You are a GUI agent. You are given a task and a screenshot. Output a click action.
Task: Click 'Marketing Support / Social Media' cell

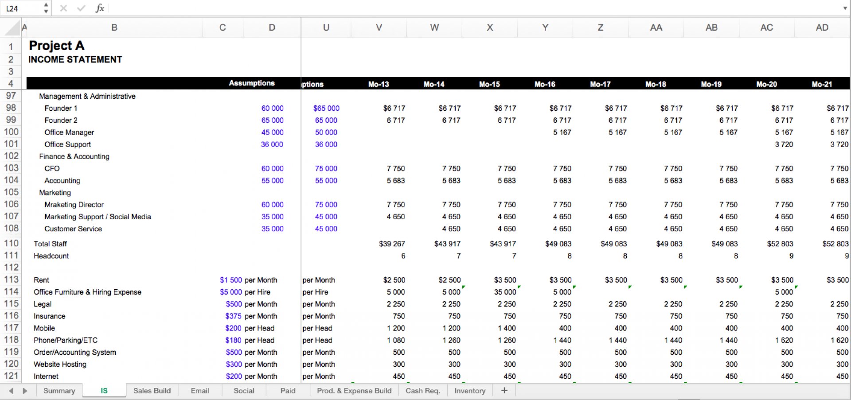tap(98, 217)
